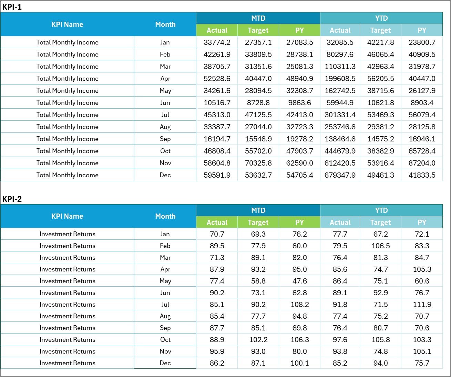Click the MTD PY value 108.2 for Jul
This screenshot has height=377, width=451.
point(299,304)
